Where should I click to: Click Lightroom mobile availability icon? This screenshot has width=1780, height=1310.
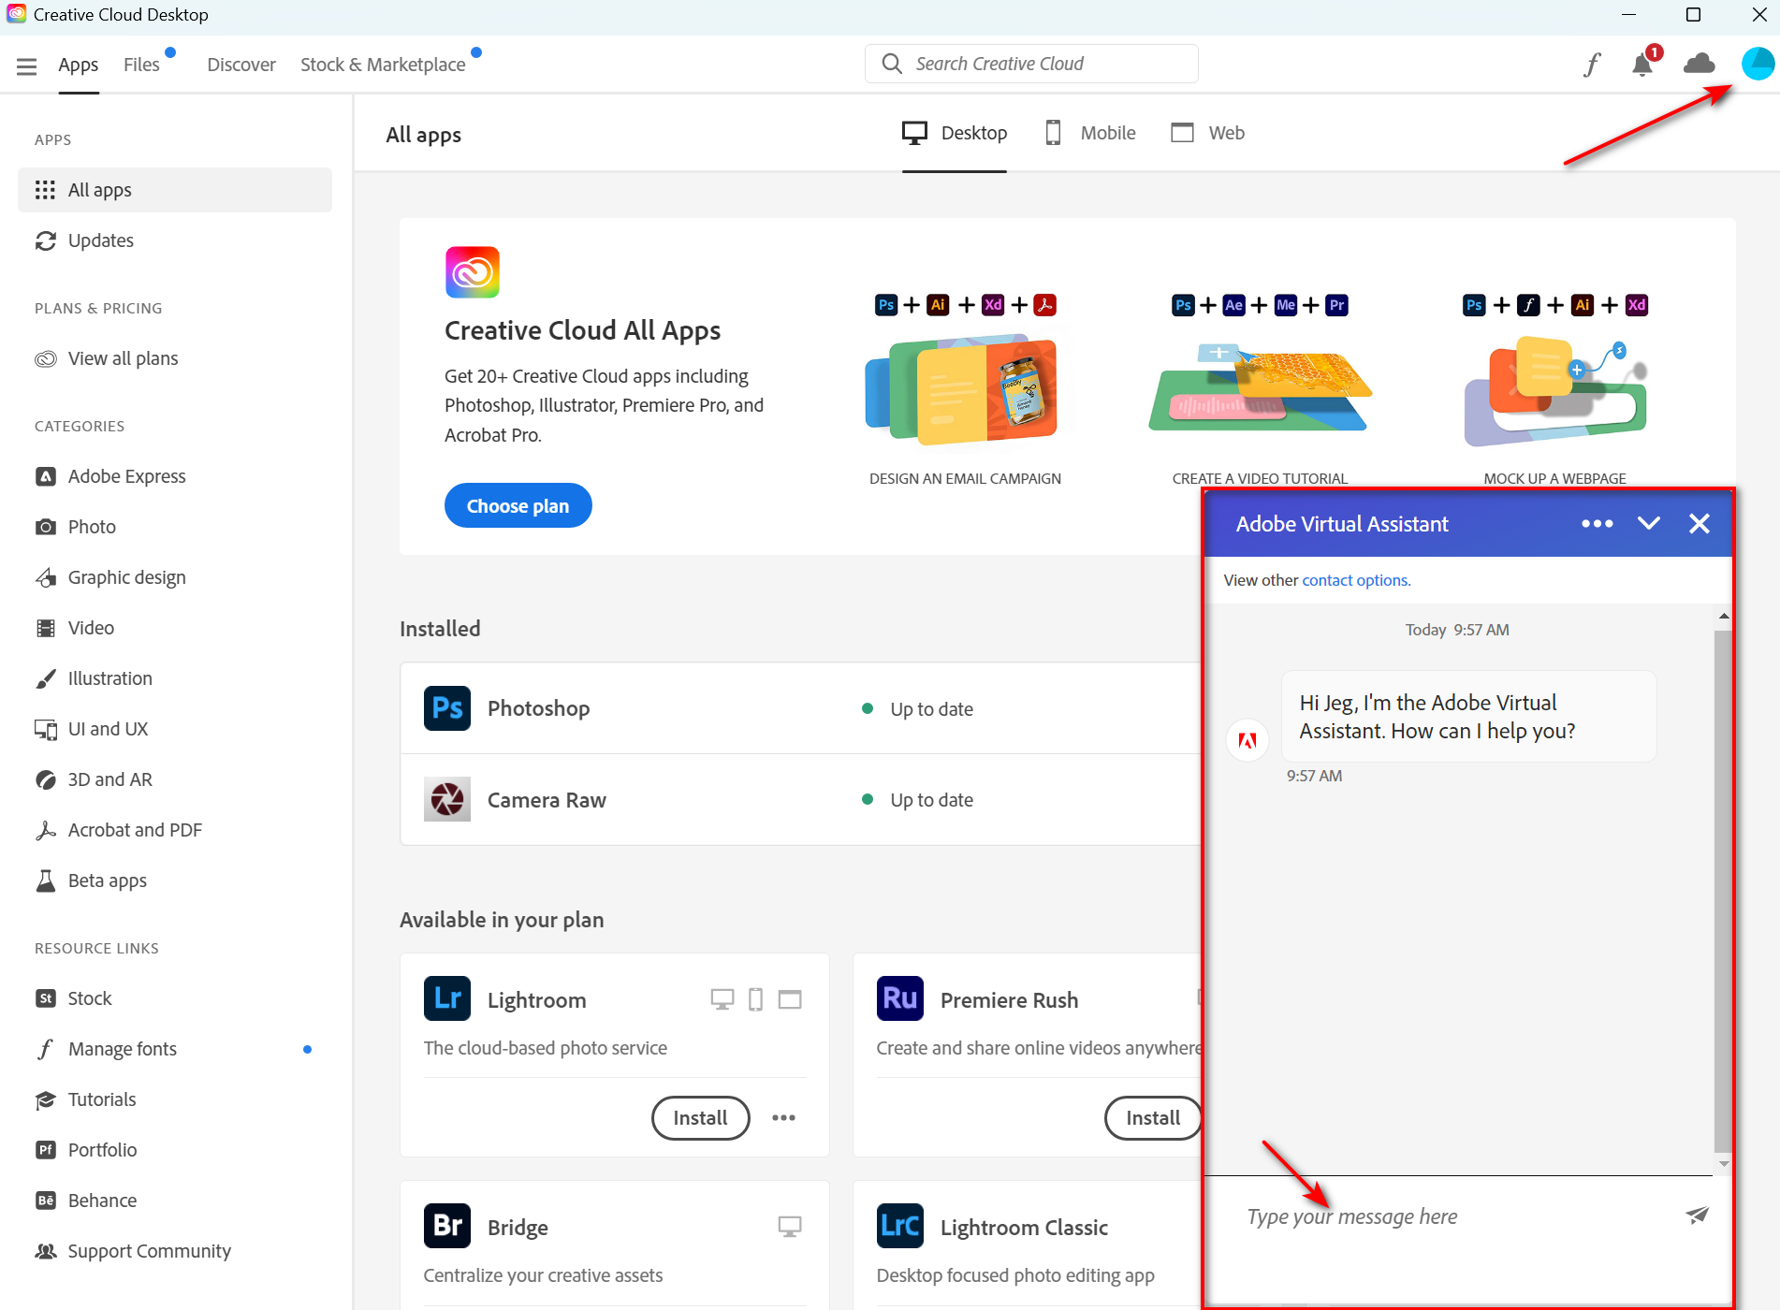[x=755, y=999]
